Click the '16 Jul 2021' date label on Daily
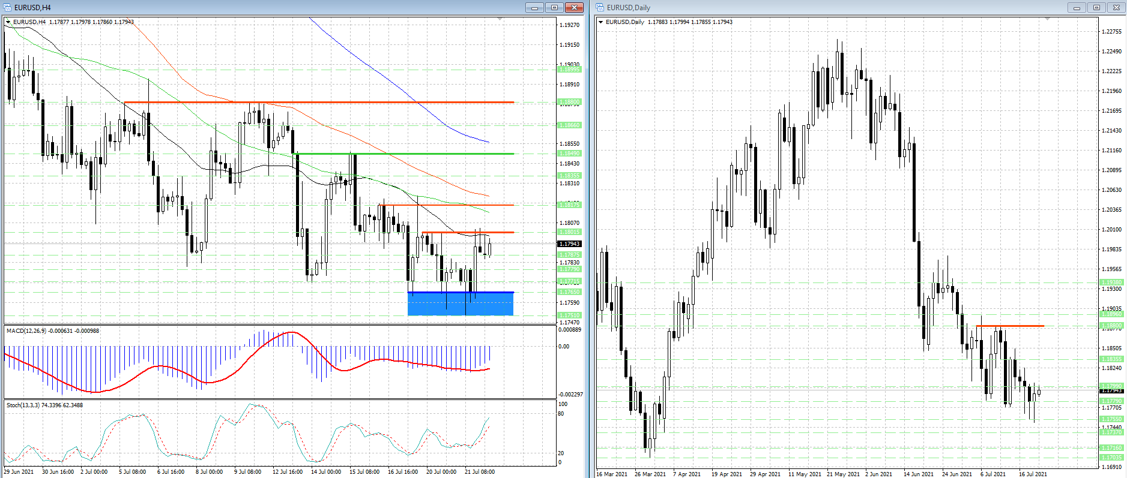Screen dimensions: 1127x478 coord(1033,474)
